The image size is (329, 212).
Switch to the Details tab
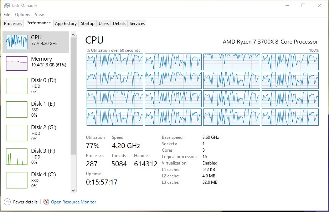[x=119, y=23]
